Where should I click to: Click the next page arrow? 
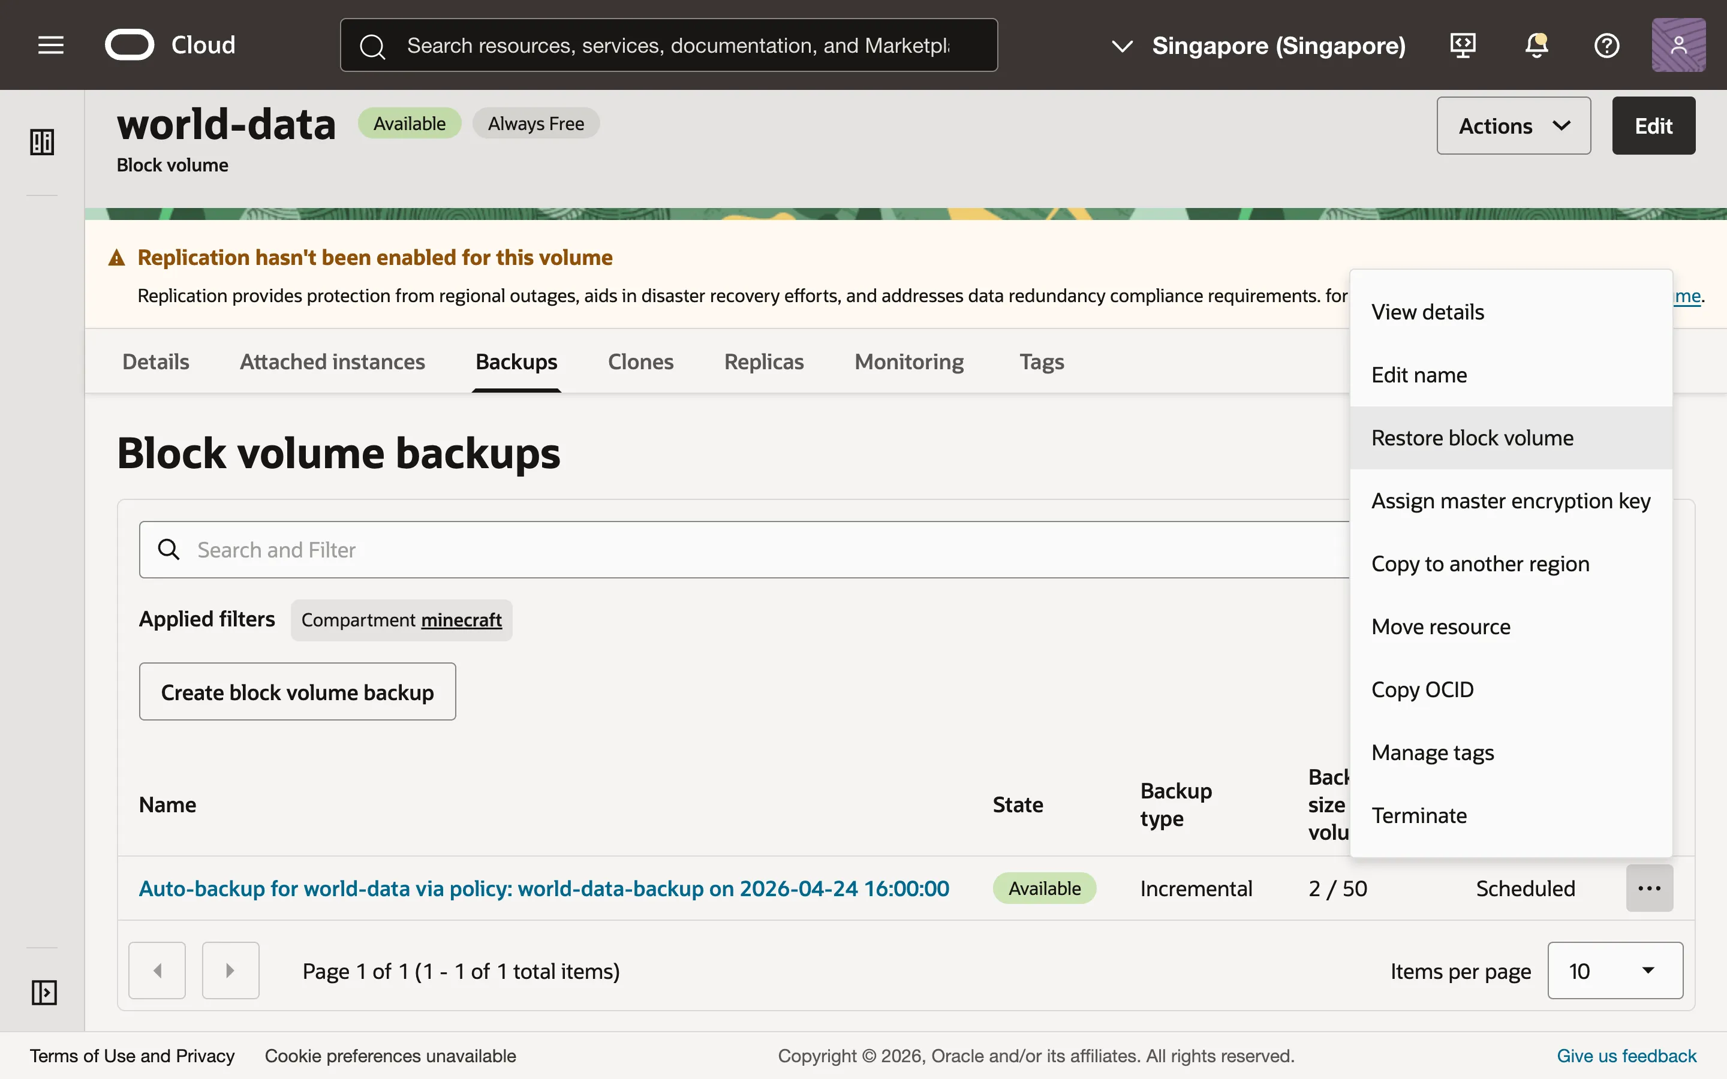230,970
